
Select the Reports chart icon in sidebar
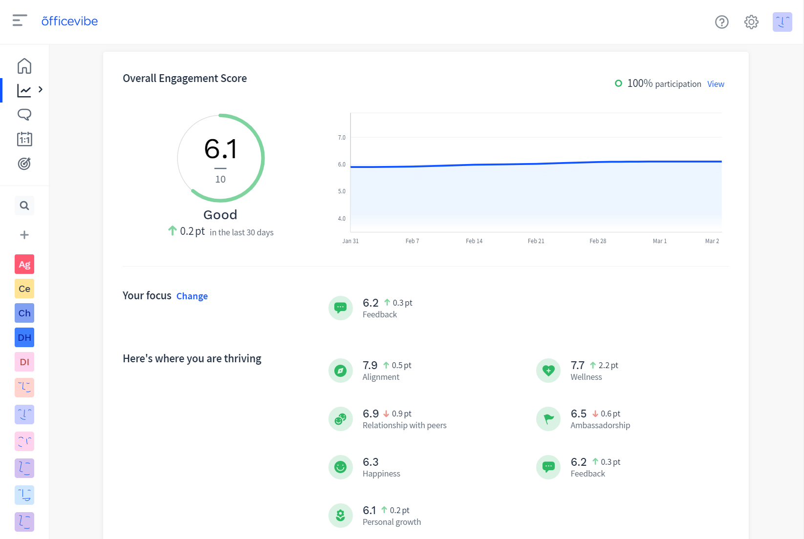point(24,89)
